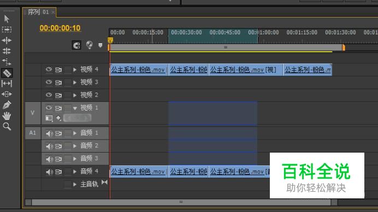Toggle sync lock on 音频 1
Viewport: 378px width, 212px height.
click(58, 134)
